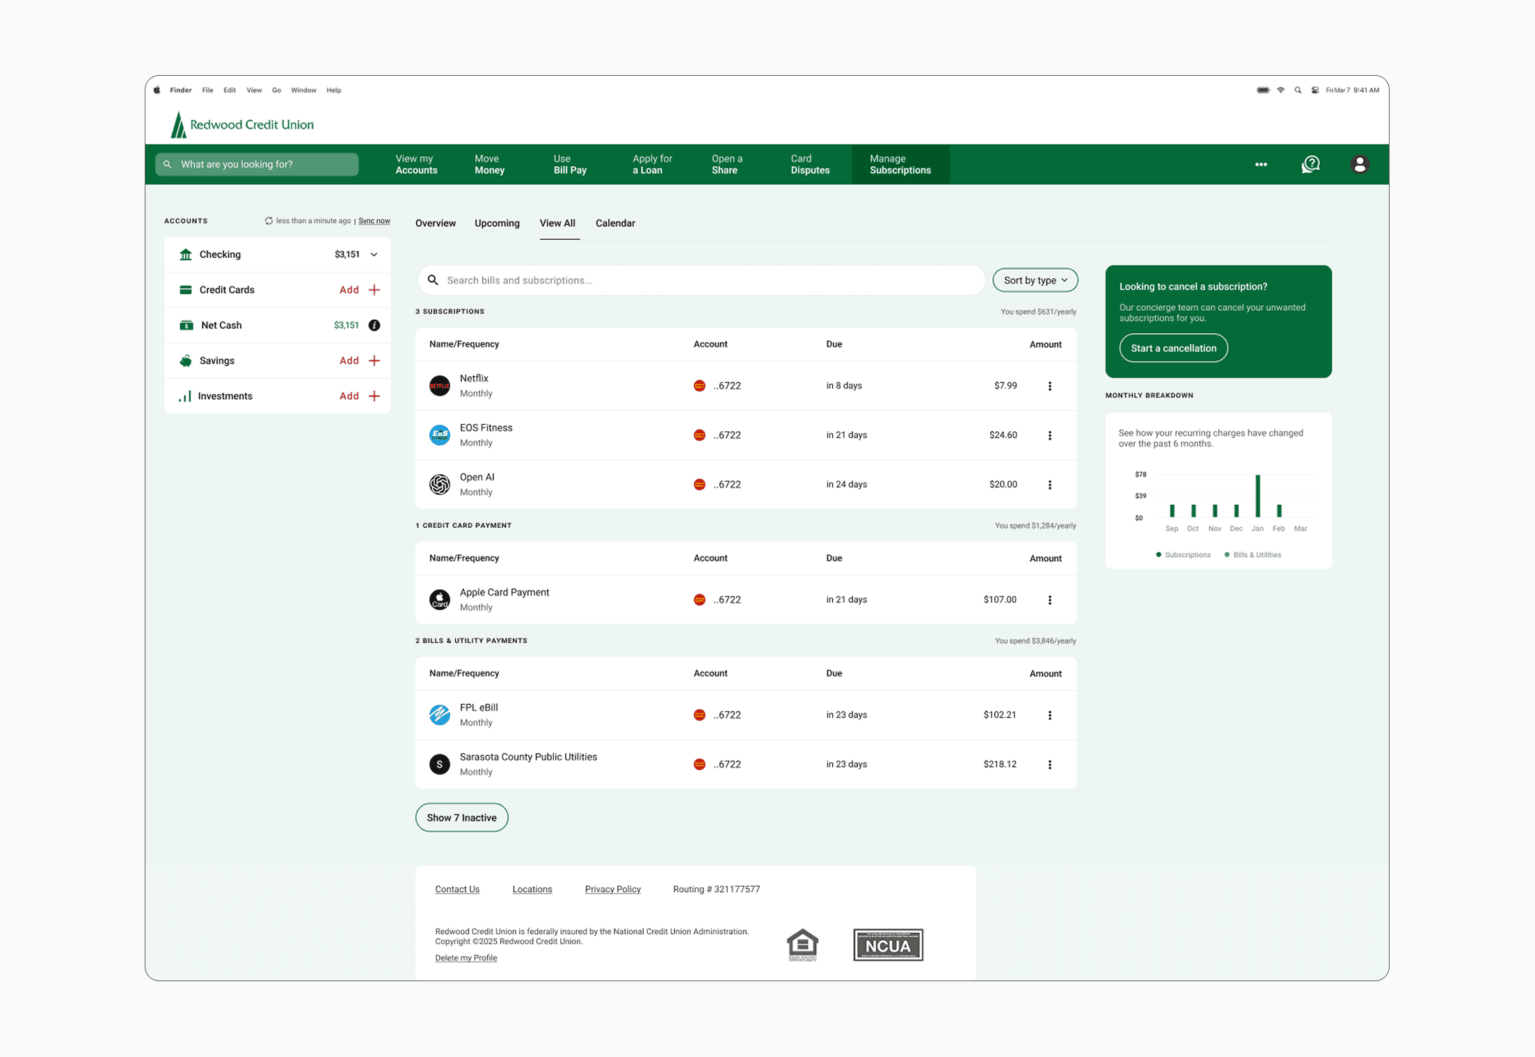
Task: Open Netflix row options menu
Action: [x=1050, y=386]
